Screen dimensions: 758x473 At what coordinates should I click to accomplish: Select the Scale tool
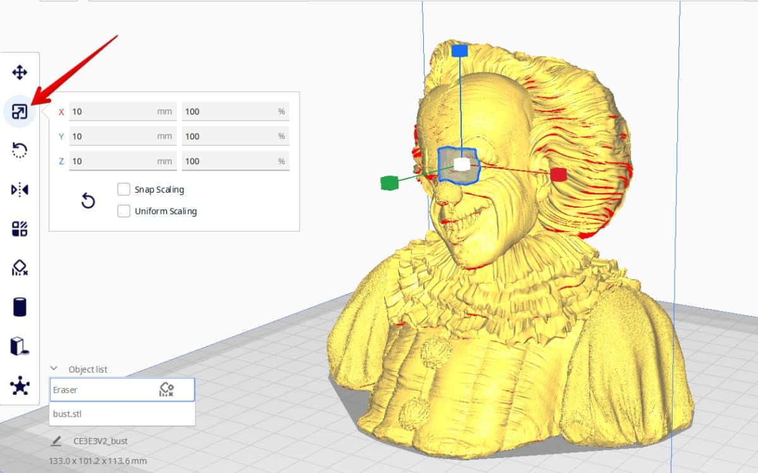(20, 112)
